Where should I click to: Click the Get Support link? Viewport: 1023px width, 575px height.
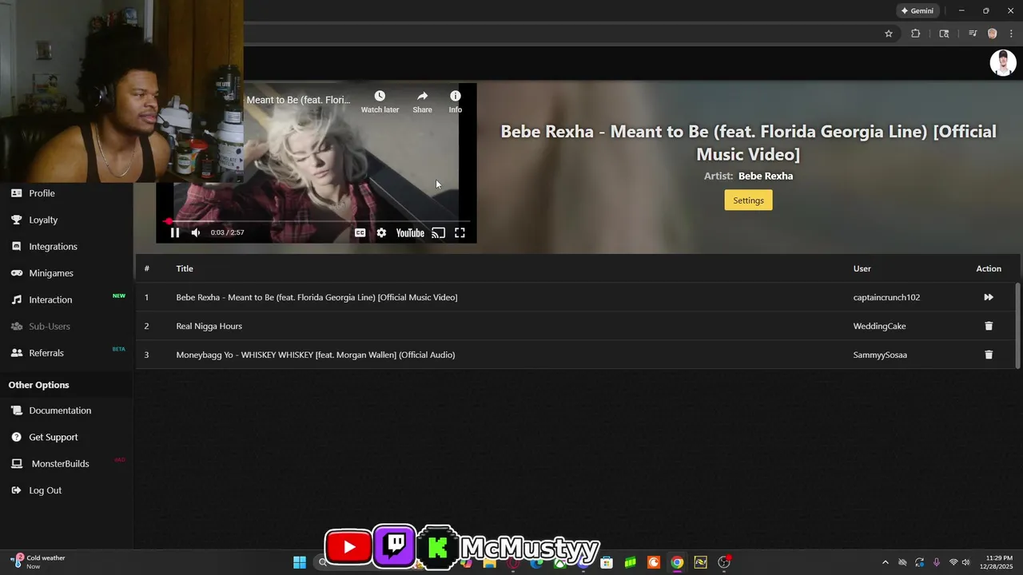pyautogui.click(x=54, y=437)
